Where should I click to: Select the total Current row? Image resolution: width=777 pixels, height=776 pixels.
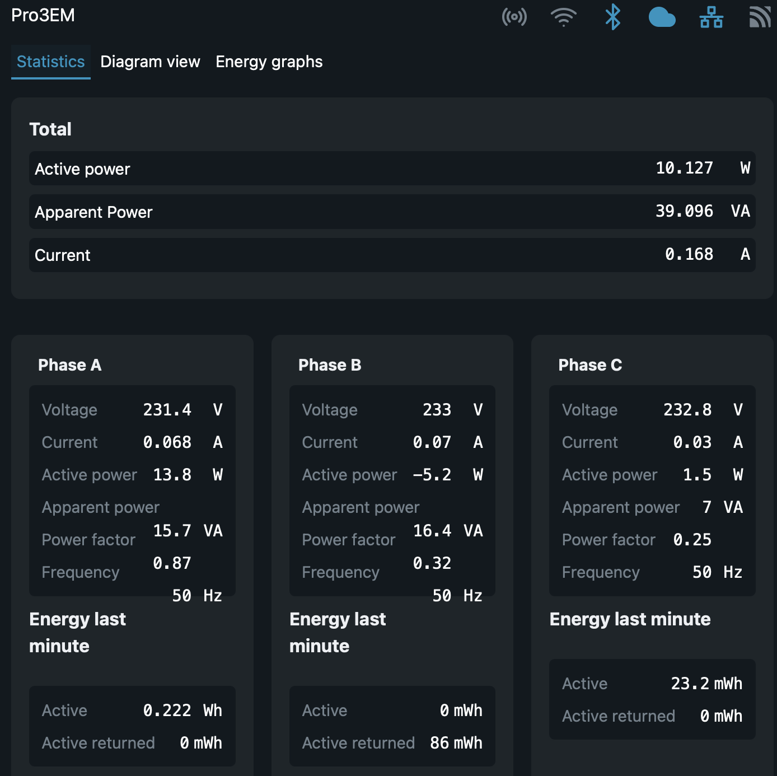click(x=392, y=255)
